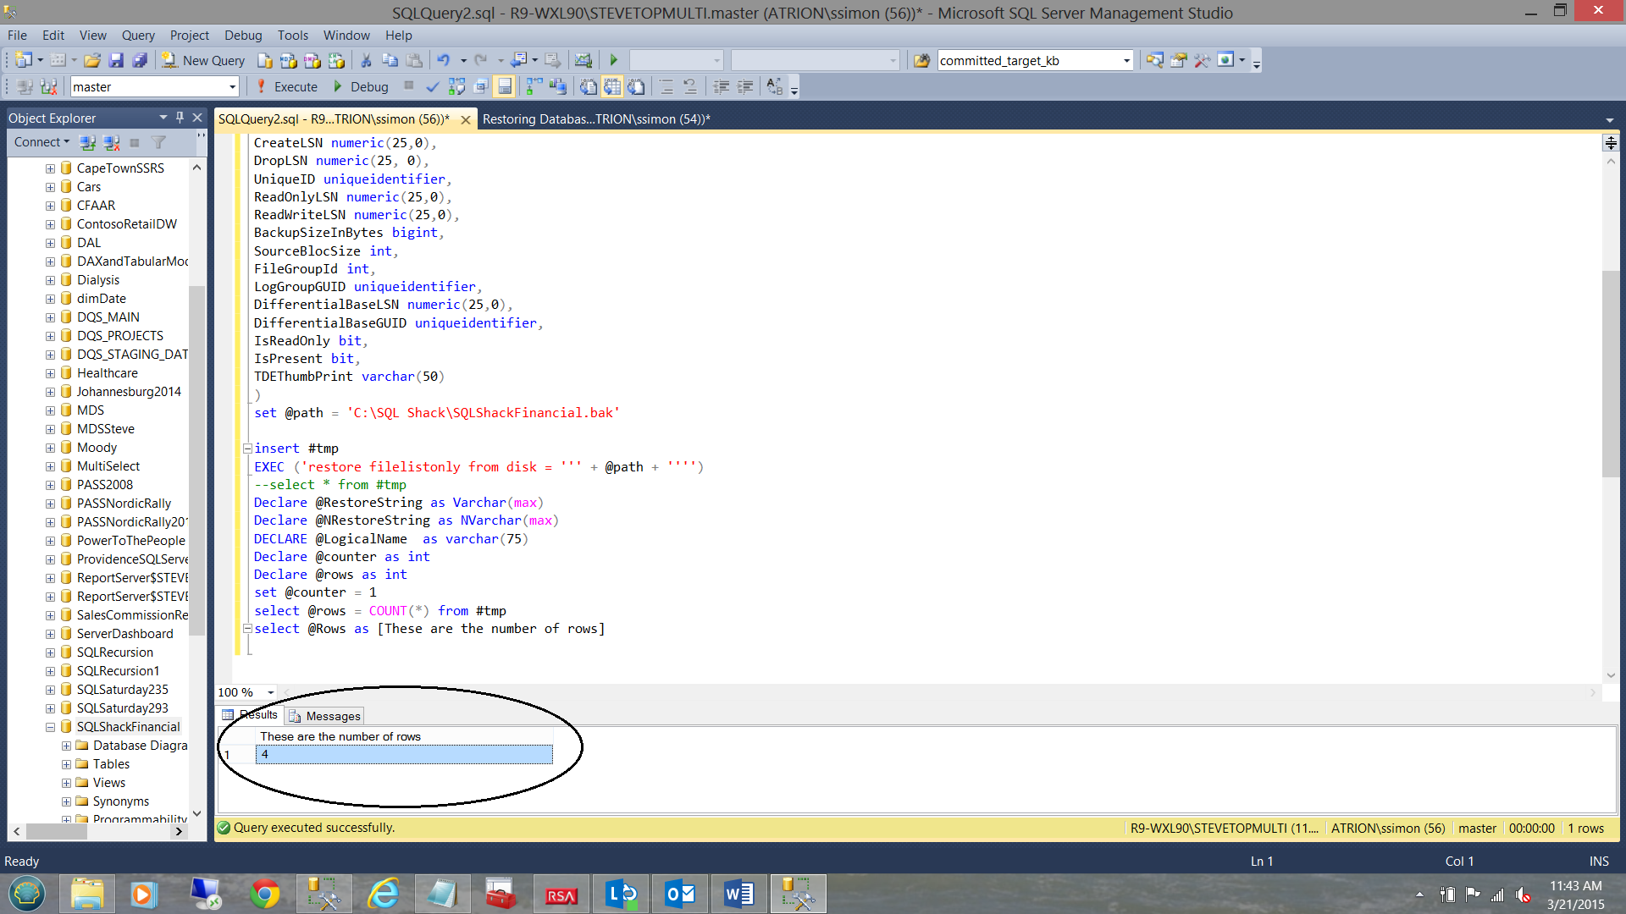The height and width of the screenshot is (914, 1626).
Task: Click the Cut scissors icon
Action: click(366, 60)
